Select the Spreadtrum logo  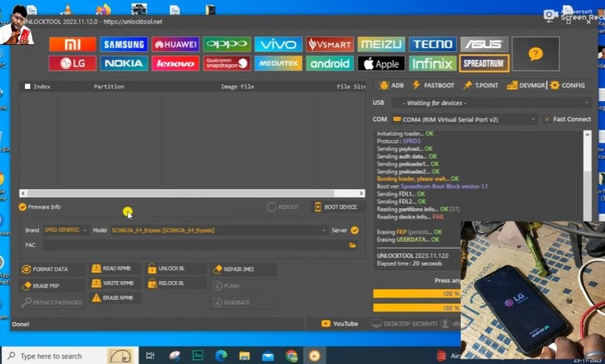(x=484, y=64)
